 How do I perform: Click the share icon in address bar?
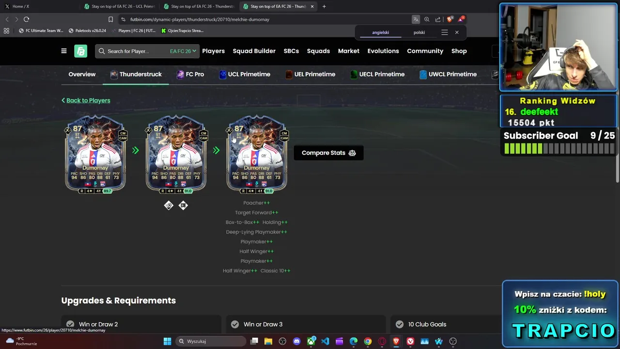click(x=438, y=19)
